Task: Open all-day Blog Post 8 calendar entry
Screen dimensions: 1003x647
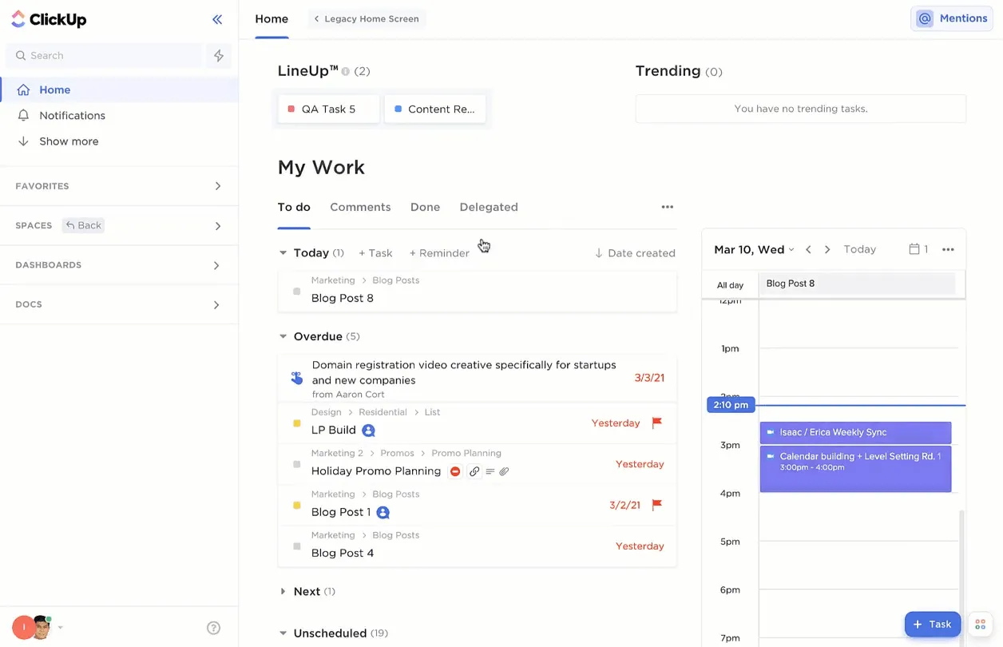Action: pyautogui.click(x=857, y=284)
